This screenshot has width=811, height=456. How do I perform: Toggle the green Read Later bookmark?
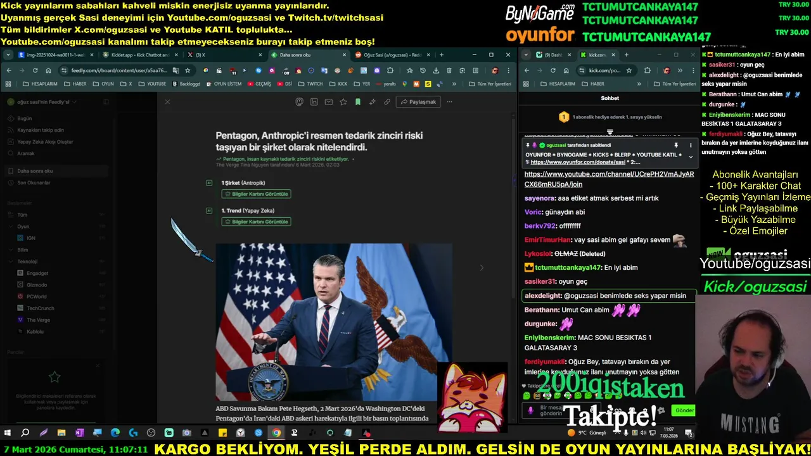pyautogui.click(x=357, y=102)
